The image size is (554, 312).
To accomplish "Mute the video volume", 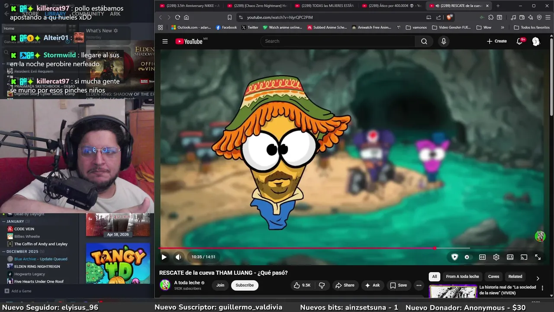I will 178,257.
